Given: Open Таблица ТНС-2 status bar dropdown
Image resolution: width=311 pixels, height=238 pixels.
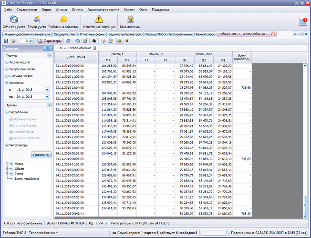Looking at the screenshot, I should tap(30, 233).
